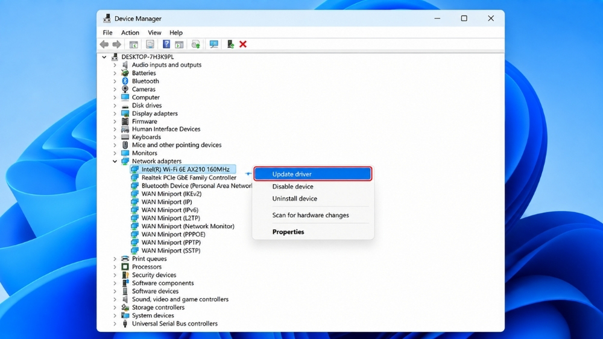Expand the Monitors category
This screenshot has width=603, height=339.
pos(115,153)
